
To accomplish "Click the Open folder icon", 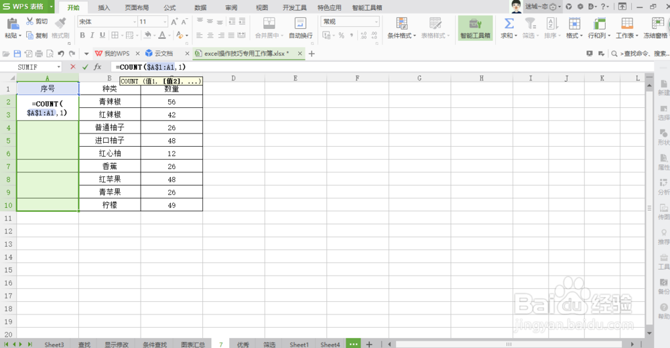I will tap(6, 54).
